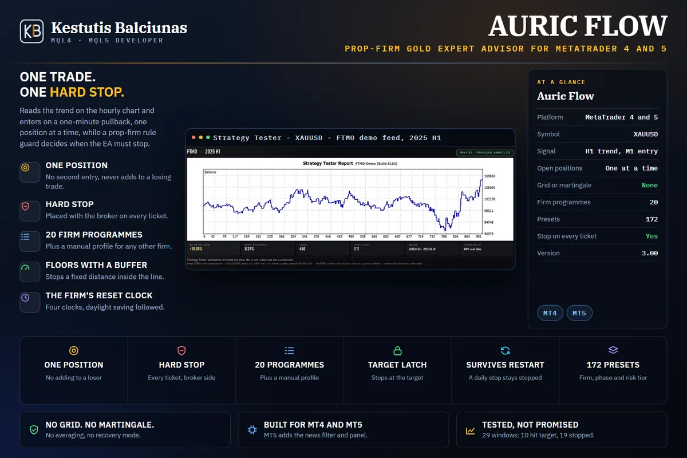Click the green window dot in Strategy Tester
This screenshot has height=458, width=687.
click(208, 138)
